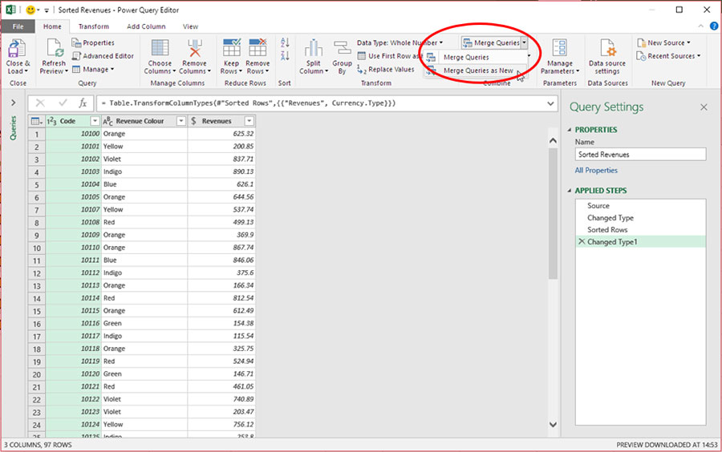
Task: Click the Revenue Colour column header
Action: pyautogui.click(x=140, y=121)
